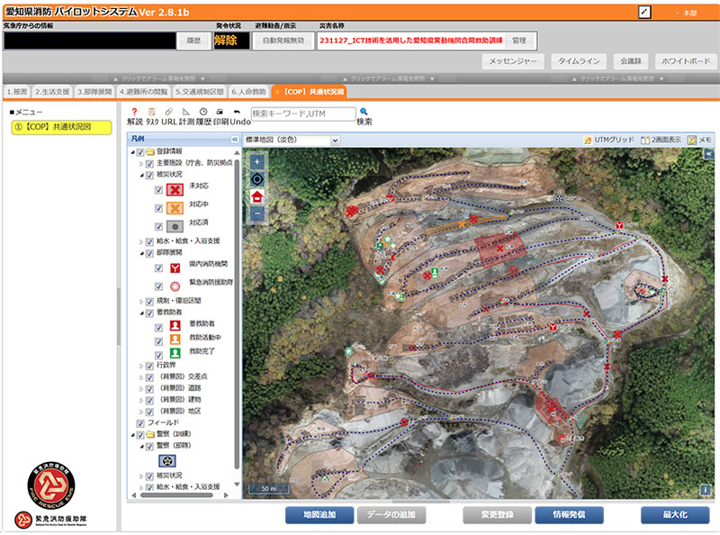Uncheck the フィールド layer checkbox
The height and width of the screenshot is (535, 720).
139,422
